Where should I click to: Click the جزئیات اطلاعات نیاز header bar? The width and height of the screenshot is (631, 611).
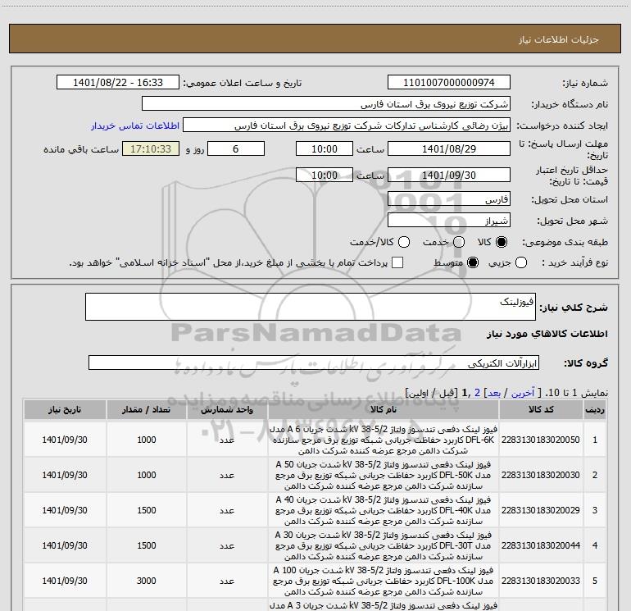point(315,39)
